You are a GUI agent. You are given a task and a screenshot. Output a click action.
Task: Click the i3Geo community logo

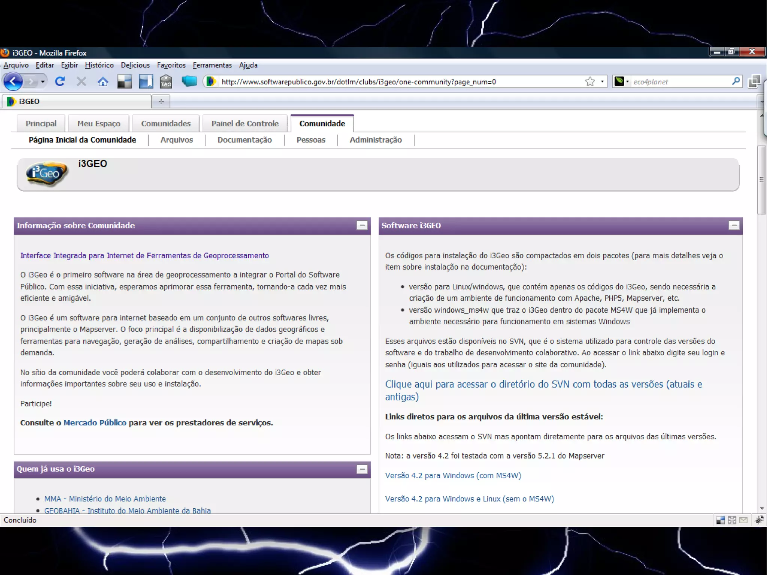[47, 173]
